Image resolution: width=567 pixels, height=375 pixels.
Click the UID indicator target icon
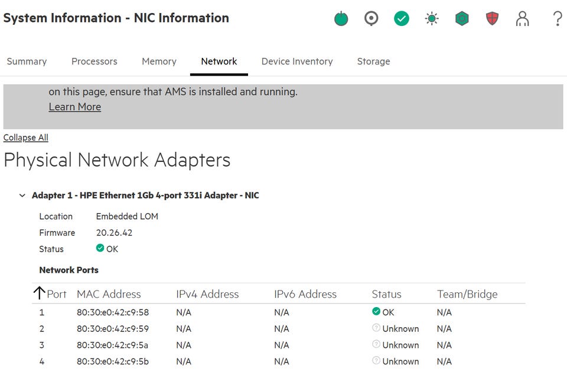point(371,19)
